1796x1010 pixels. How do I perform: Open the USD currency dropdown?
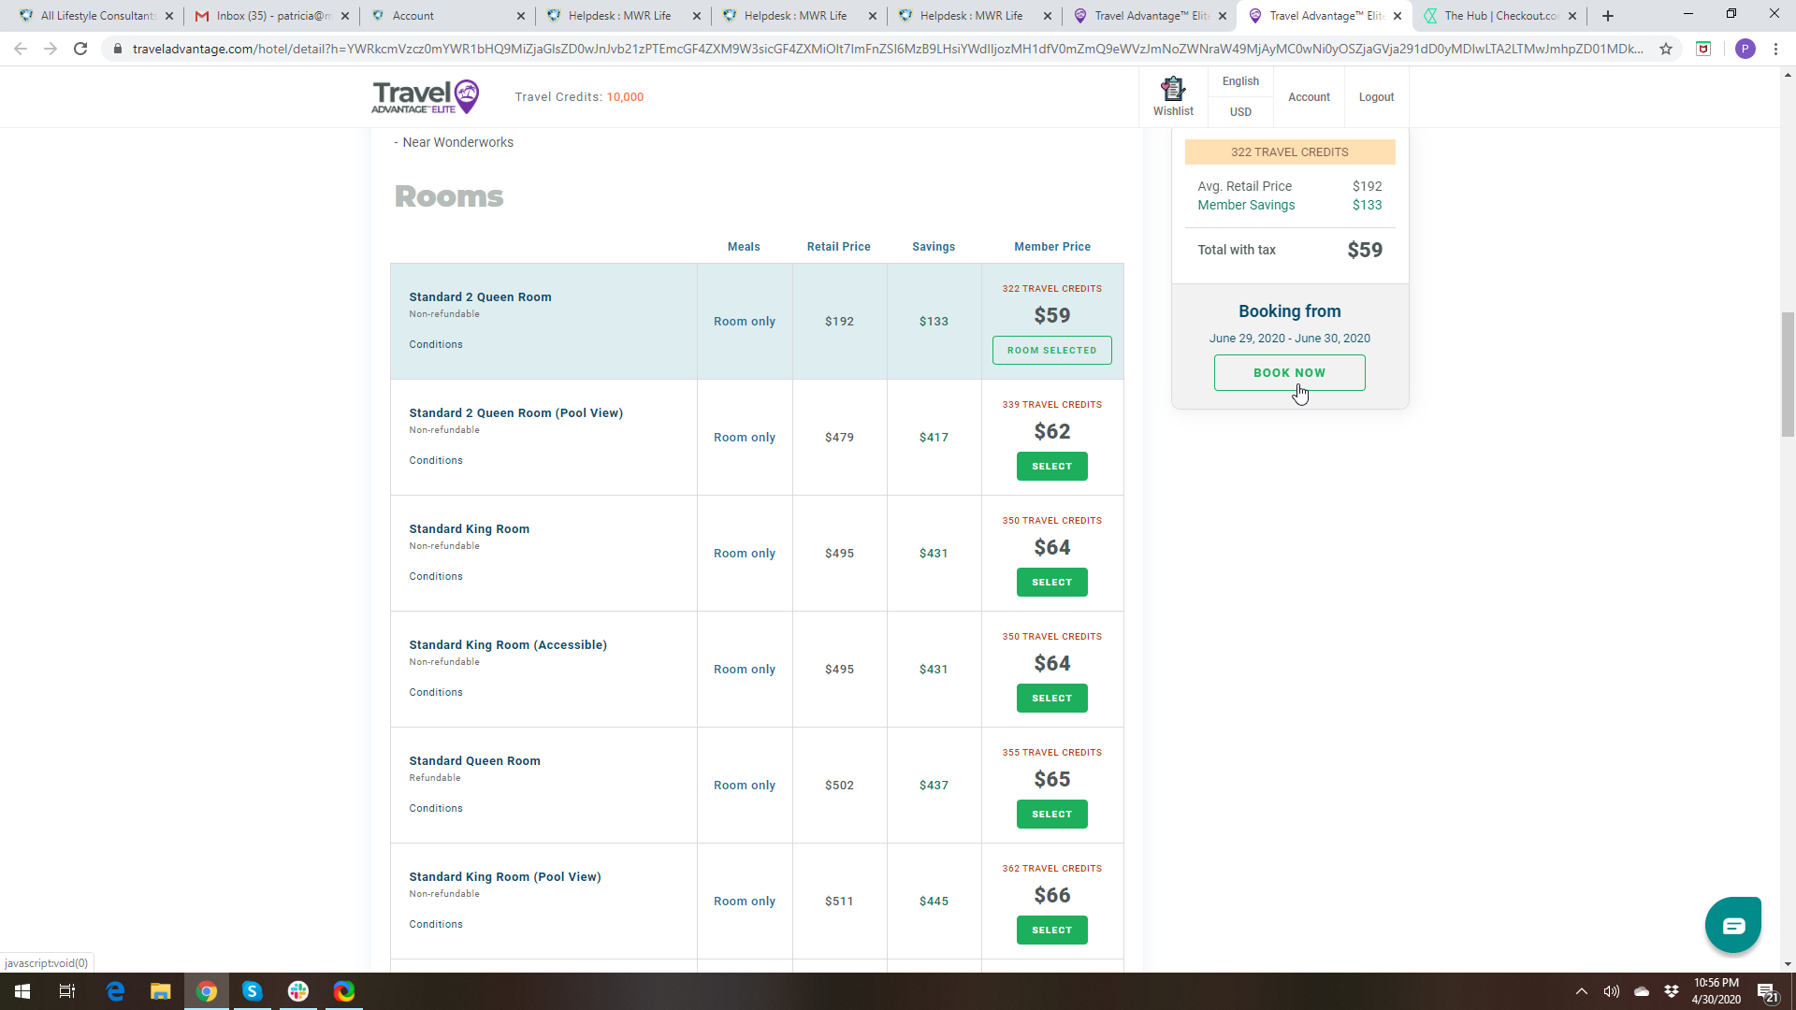coord(1240,111)
